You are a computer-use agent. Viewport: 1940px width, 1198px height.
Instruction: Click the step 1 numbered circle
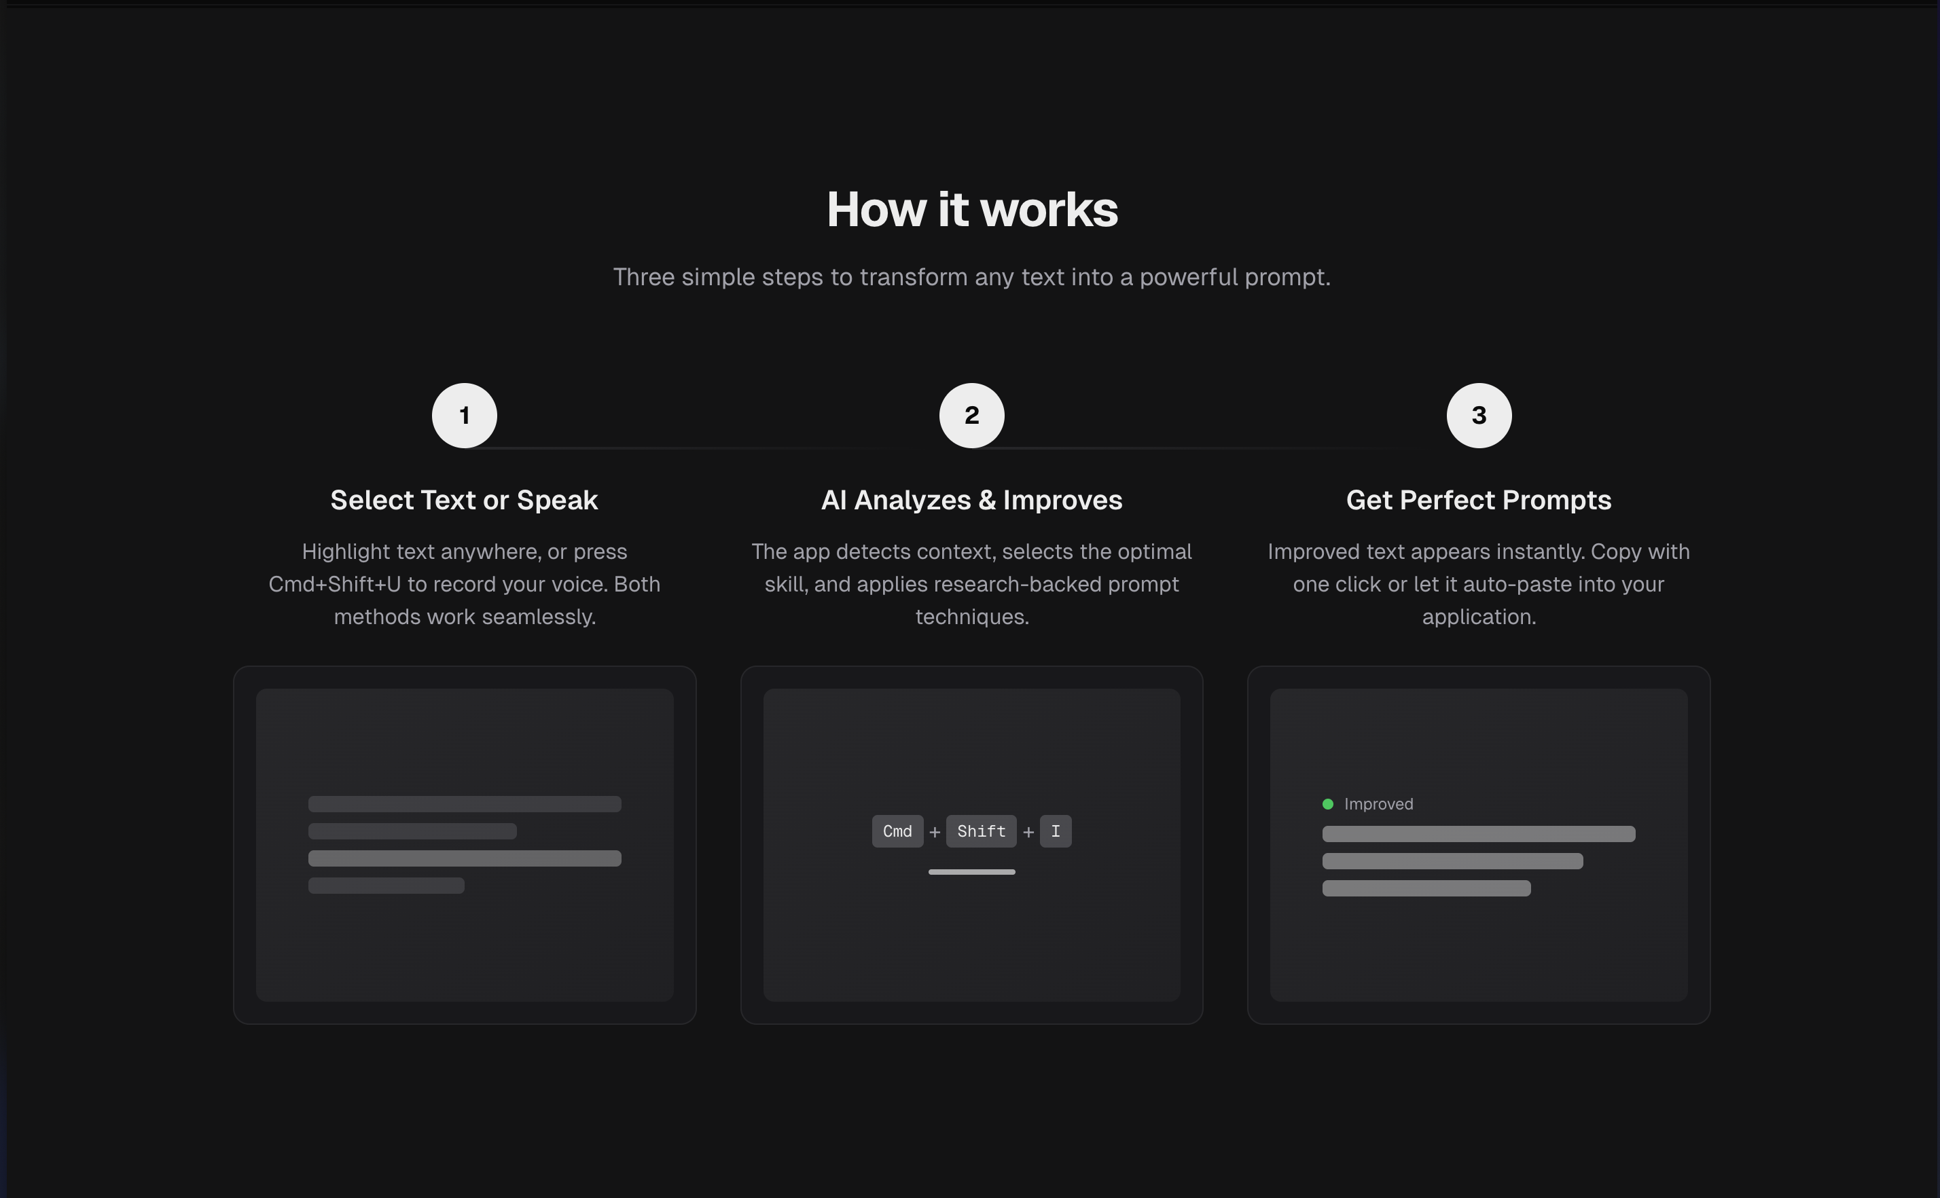(x=465, y=415)
